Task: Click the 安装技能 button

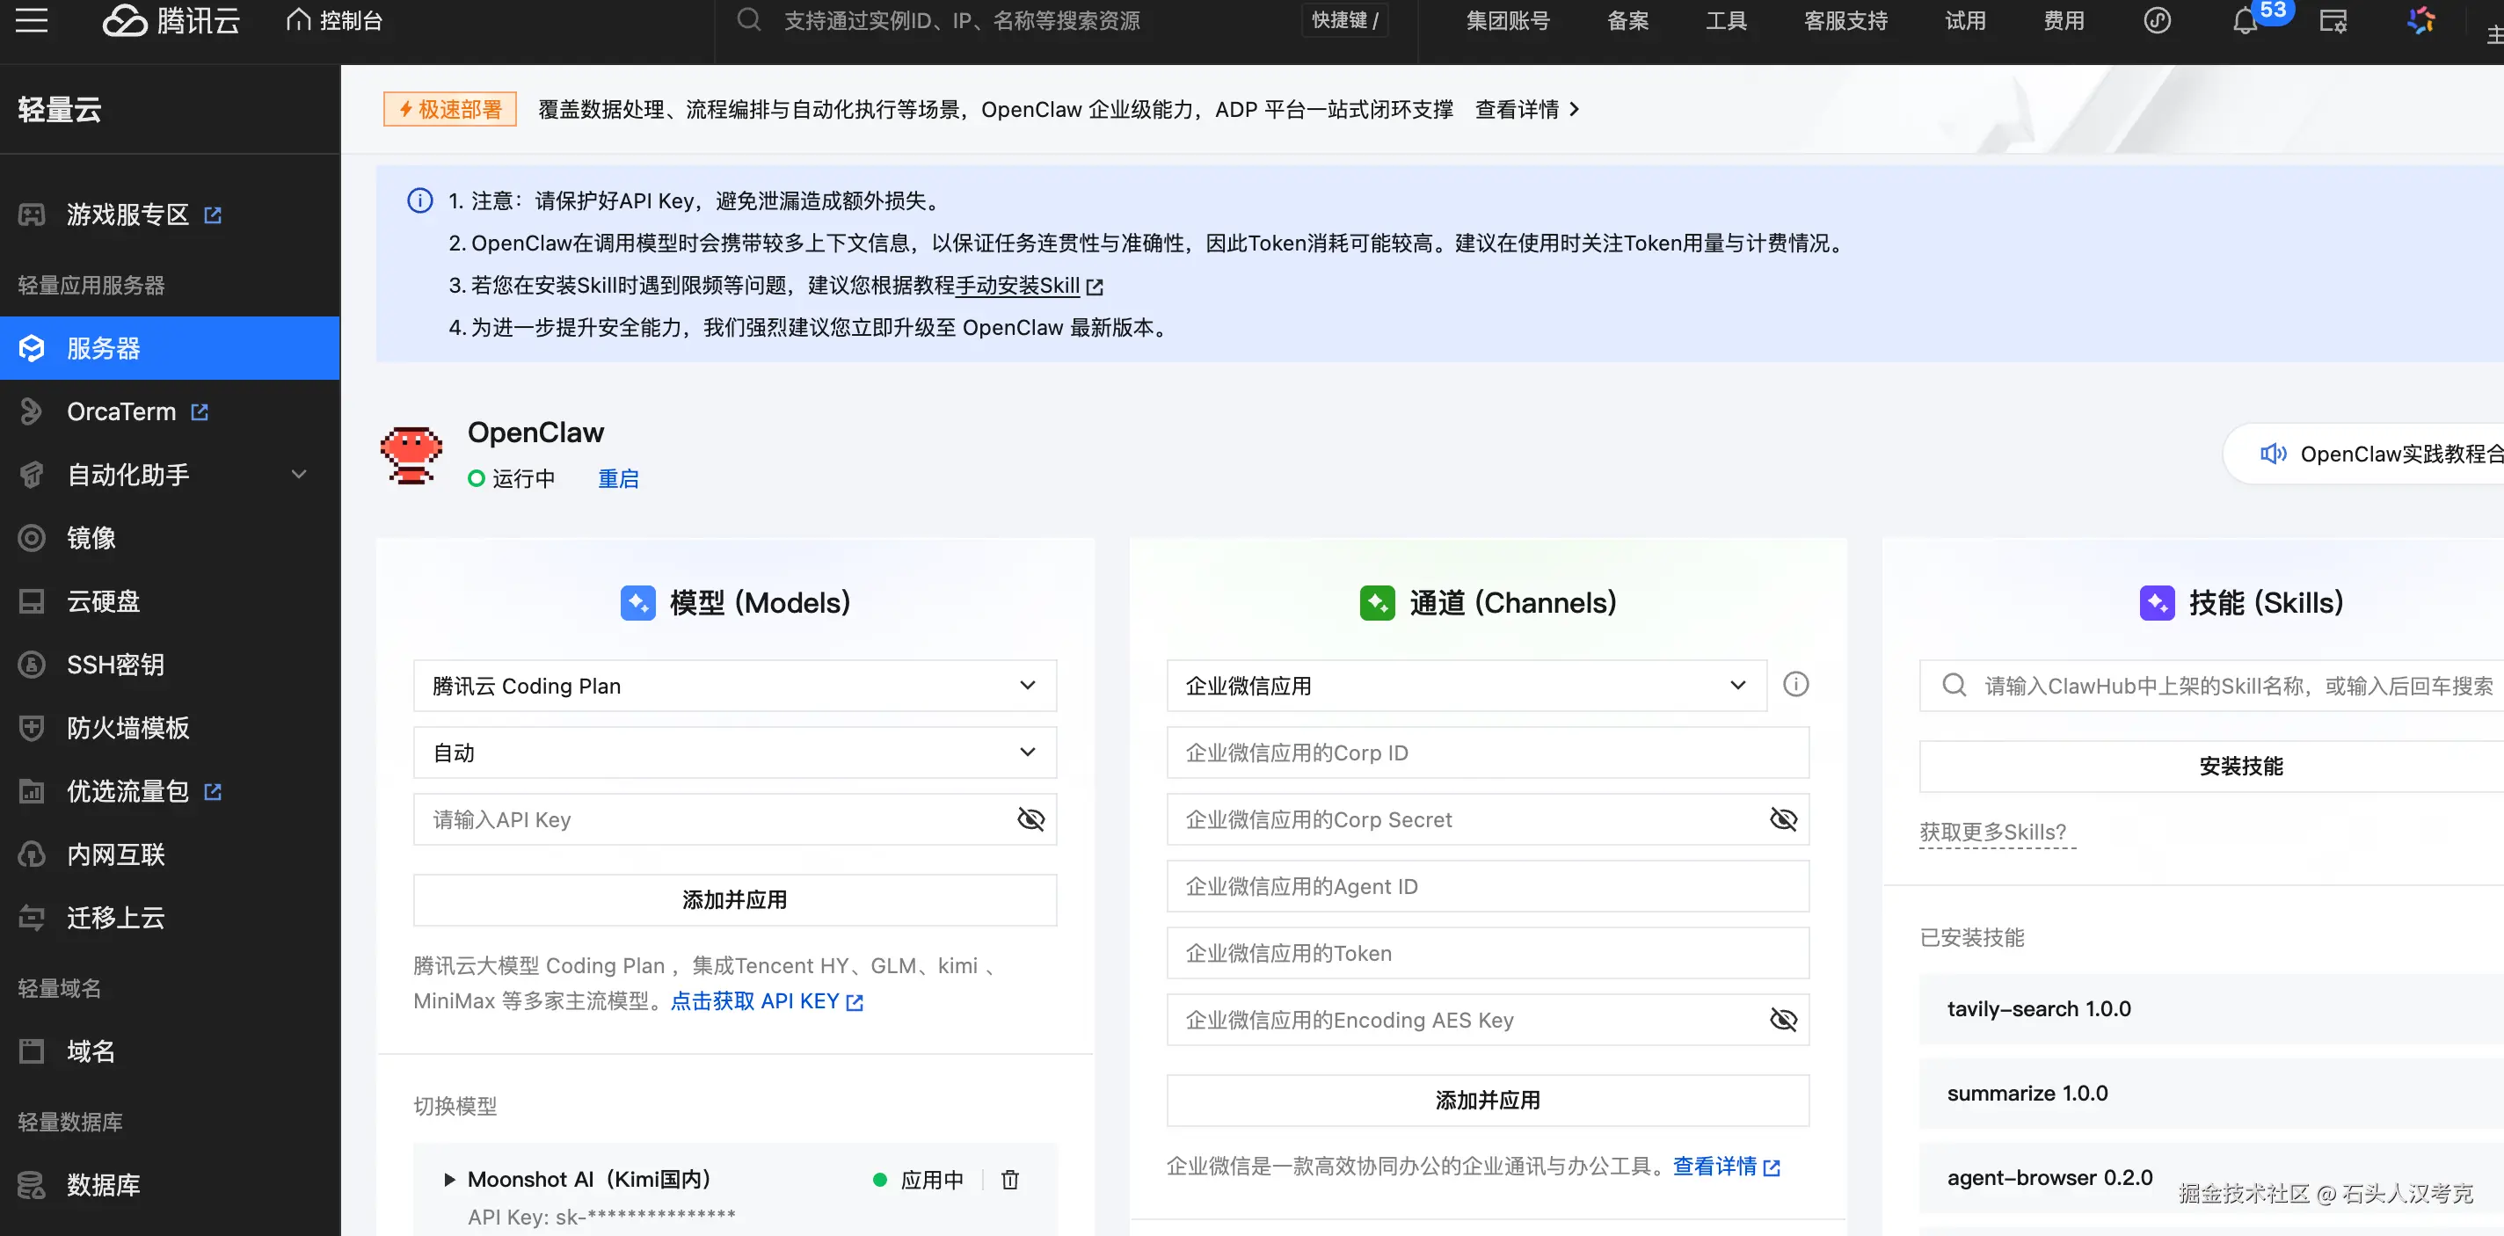Action: coord(2239,766)
